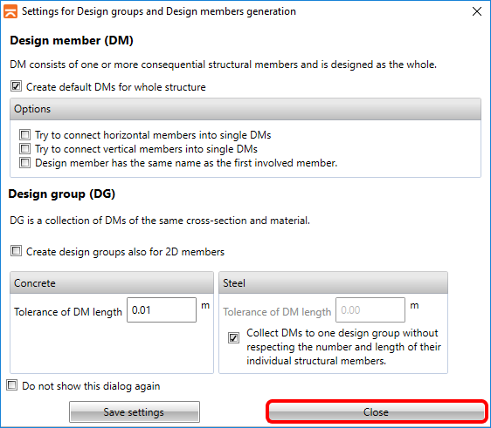Click the orange application icon in title bar

pos(10,11)
